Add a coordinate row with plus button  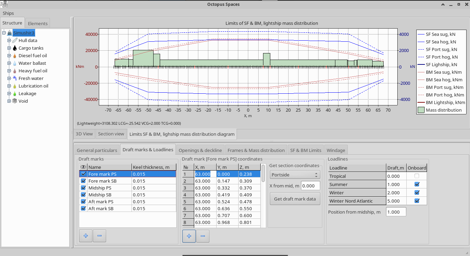[189, 236]
